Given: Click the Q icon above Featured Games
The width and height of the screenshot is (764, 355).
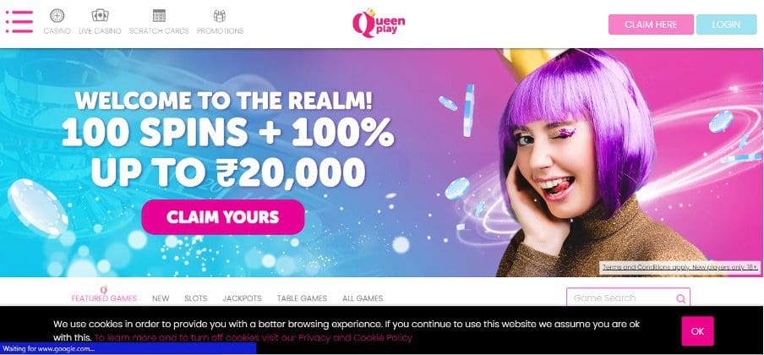Looking at the screenshot, I should 103,290.
